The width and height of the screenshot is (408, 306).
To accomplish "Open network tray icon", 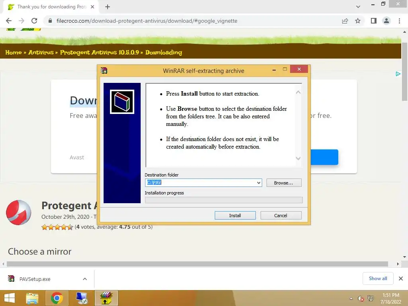I will pos(371,298).
